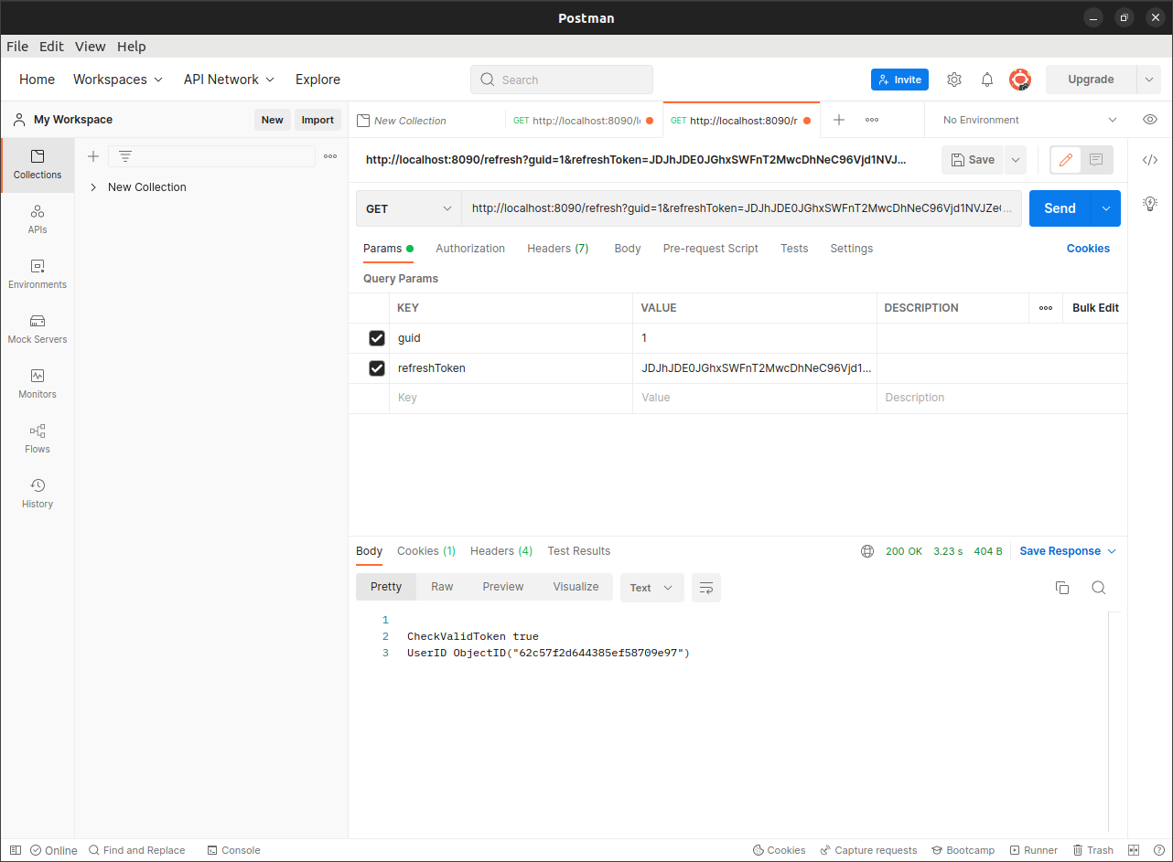Open the lightbulb info panel icon
This screenshot has height=862, width=1173.
point(1150,203)
